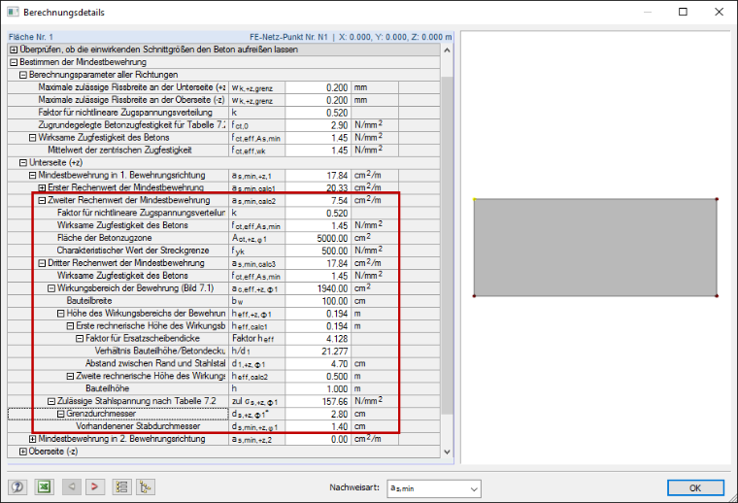Select 'Mittelwert der zentrischen Zugfestigkeit' row

(x=224, y=151)
